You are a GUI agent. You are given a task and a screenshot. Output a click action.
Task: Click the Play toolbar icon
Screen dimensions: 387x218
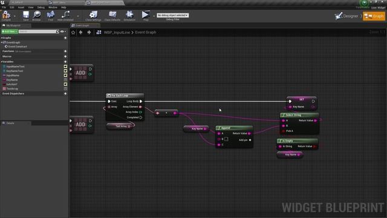[146, 15]
